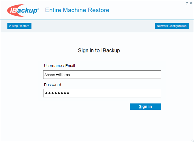This screenshot has height=142, width=194.
Task: Click the 'Password' label
Action: (52, 85)
